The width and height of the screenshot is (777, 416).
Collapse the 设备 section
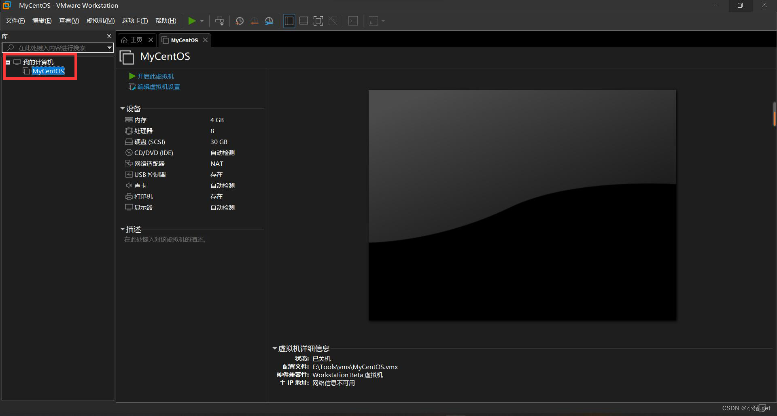tap(123, 108)
